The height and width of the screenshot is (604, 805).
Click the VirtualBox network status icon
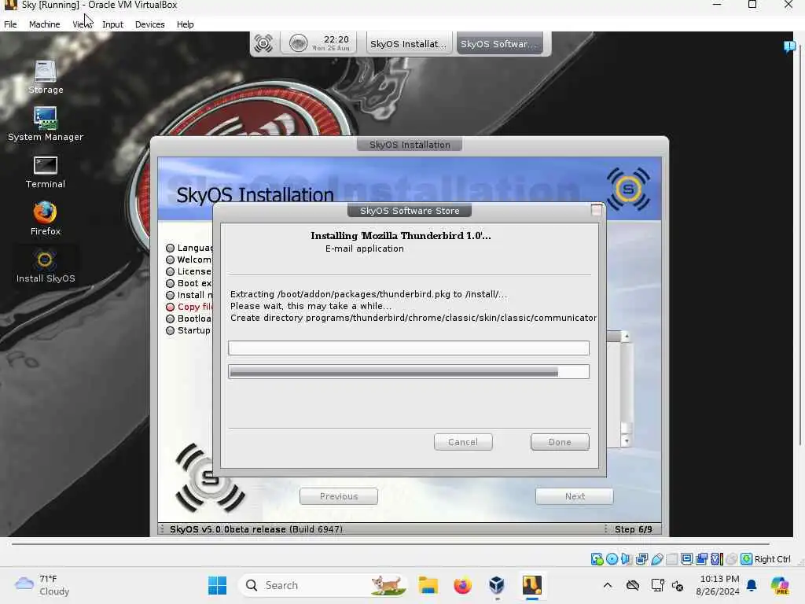tap(641, 559)
